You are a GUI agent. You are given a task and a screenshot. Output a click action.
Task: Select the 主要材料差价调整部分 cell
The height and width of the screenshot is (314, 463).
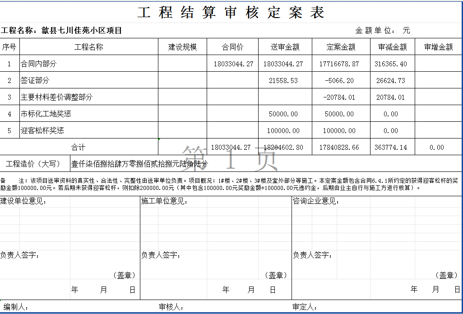(x=57, y=97)
